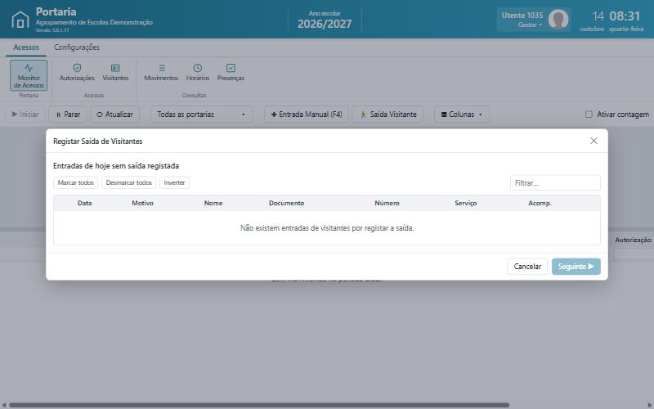Open the Gestor user role dropdown
Screen dimensions: 654x409
530,25
